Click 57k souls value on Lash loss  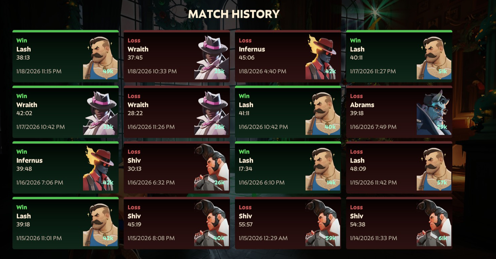point(442,183)
